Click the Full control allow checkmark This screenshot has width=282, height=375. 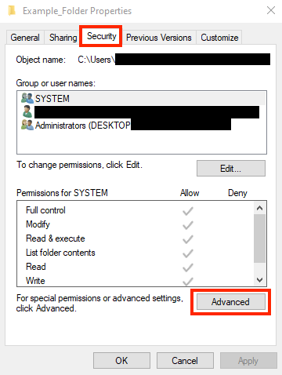(x=188, y=211)
